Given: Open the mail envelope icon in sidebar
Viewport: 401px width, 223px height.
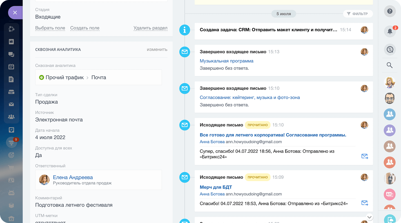Looking at the screenshot, I should [11, 105].
